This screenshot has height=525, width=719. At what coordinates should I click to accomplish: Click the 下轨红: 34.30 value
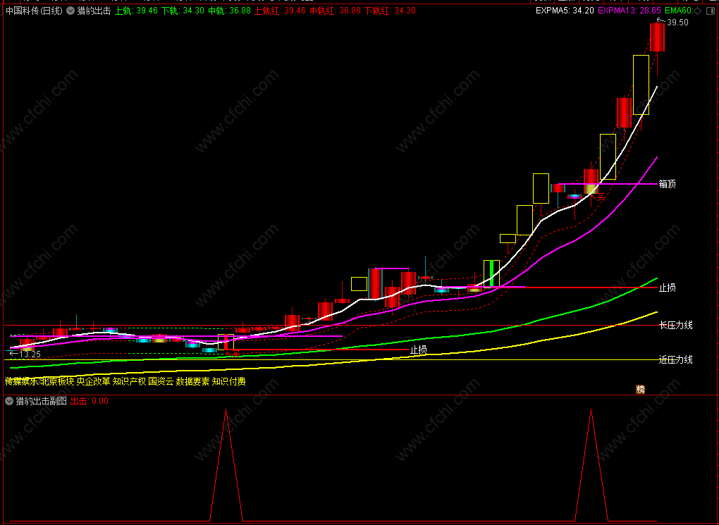391,11
